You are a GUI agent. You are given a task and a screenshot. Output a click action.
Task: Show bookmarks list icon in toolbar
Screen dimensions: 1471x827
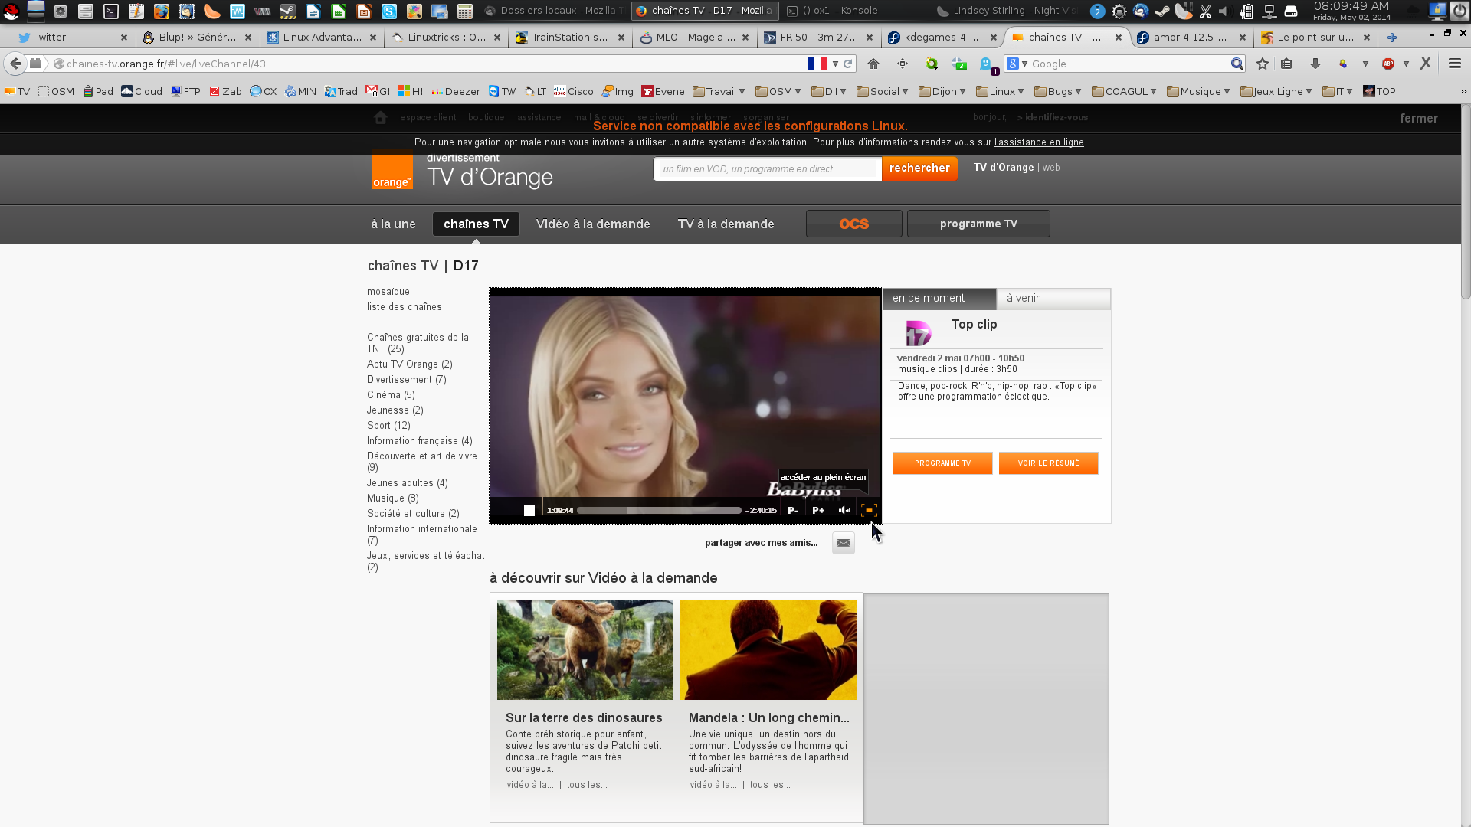[1286, 64]
